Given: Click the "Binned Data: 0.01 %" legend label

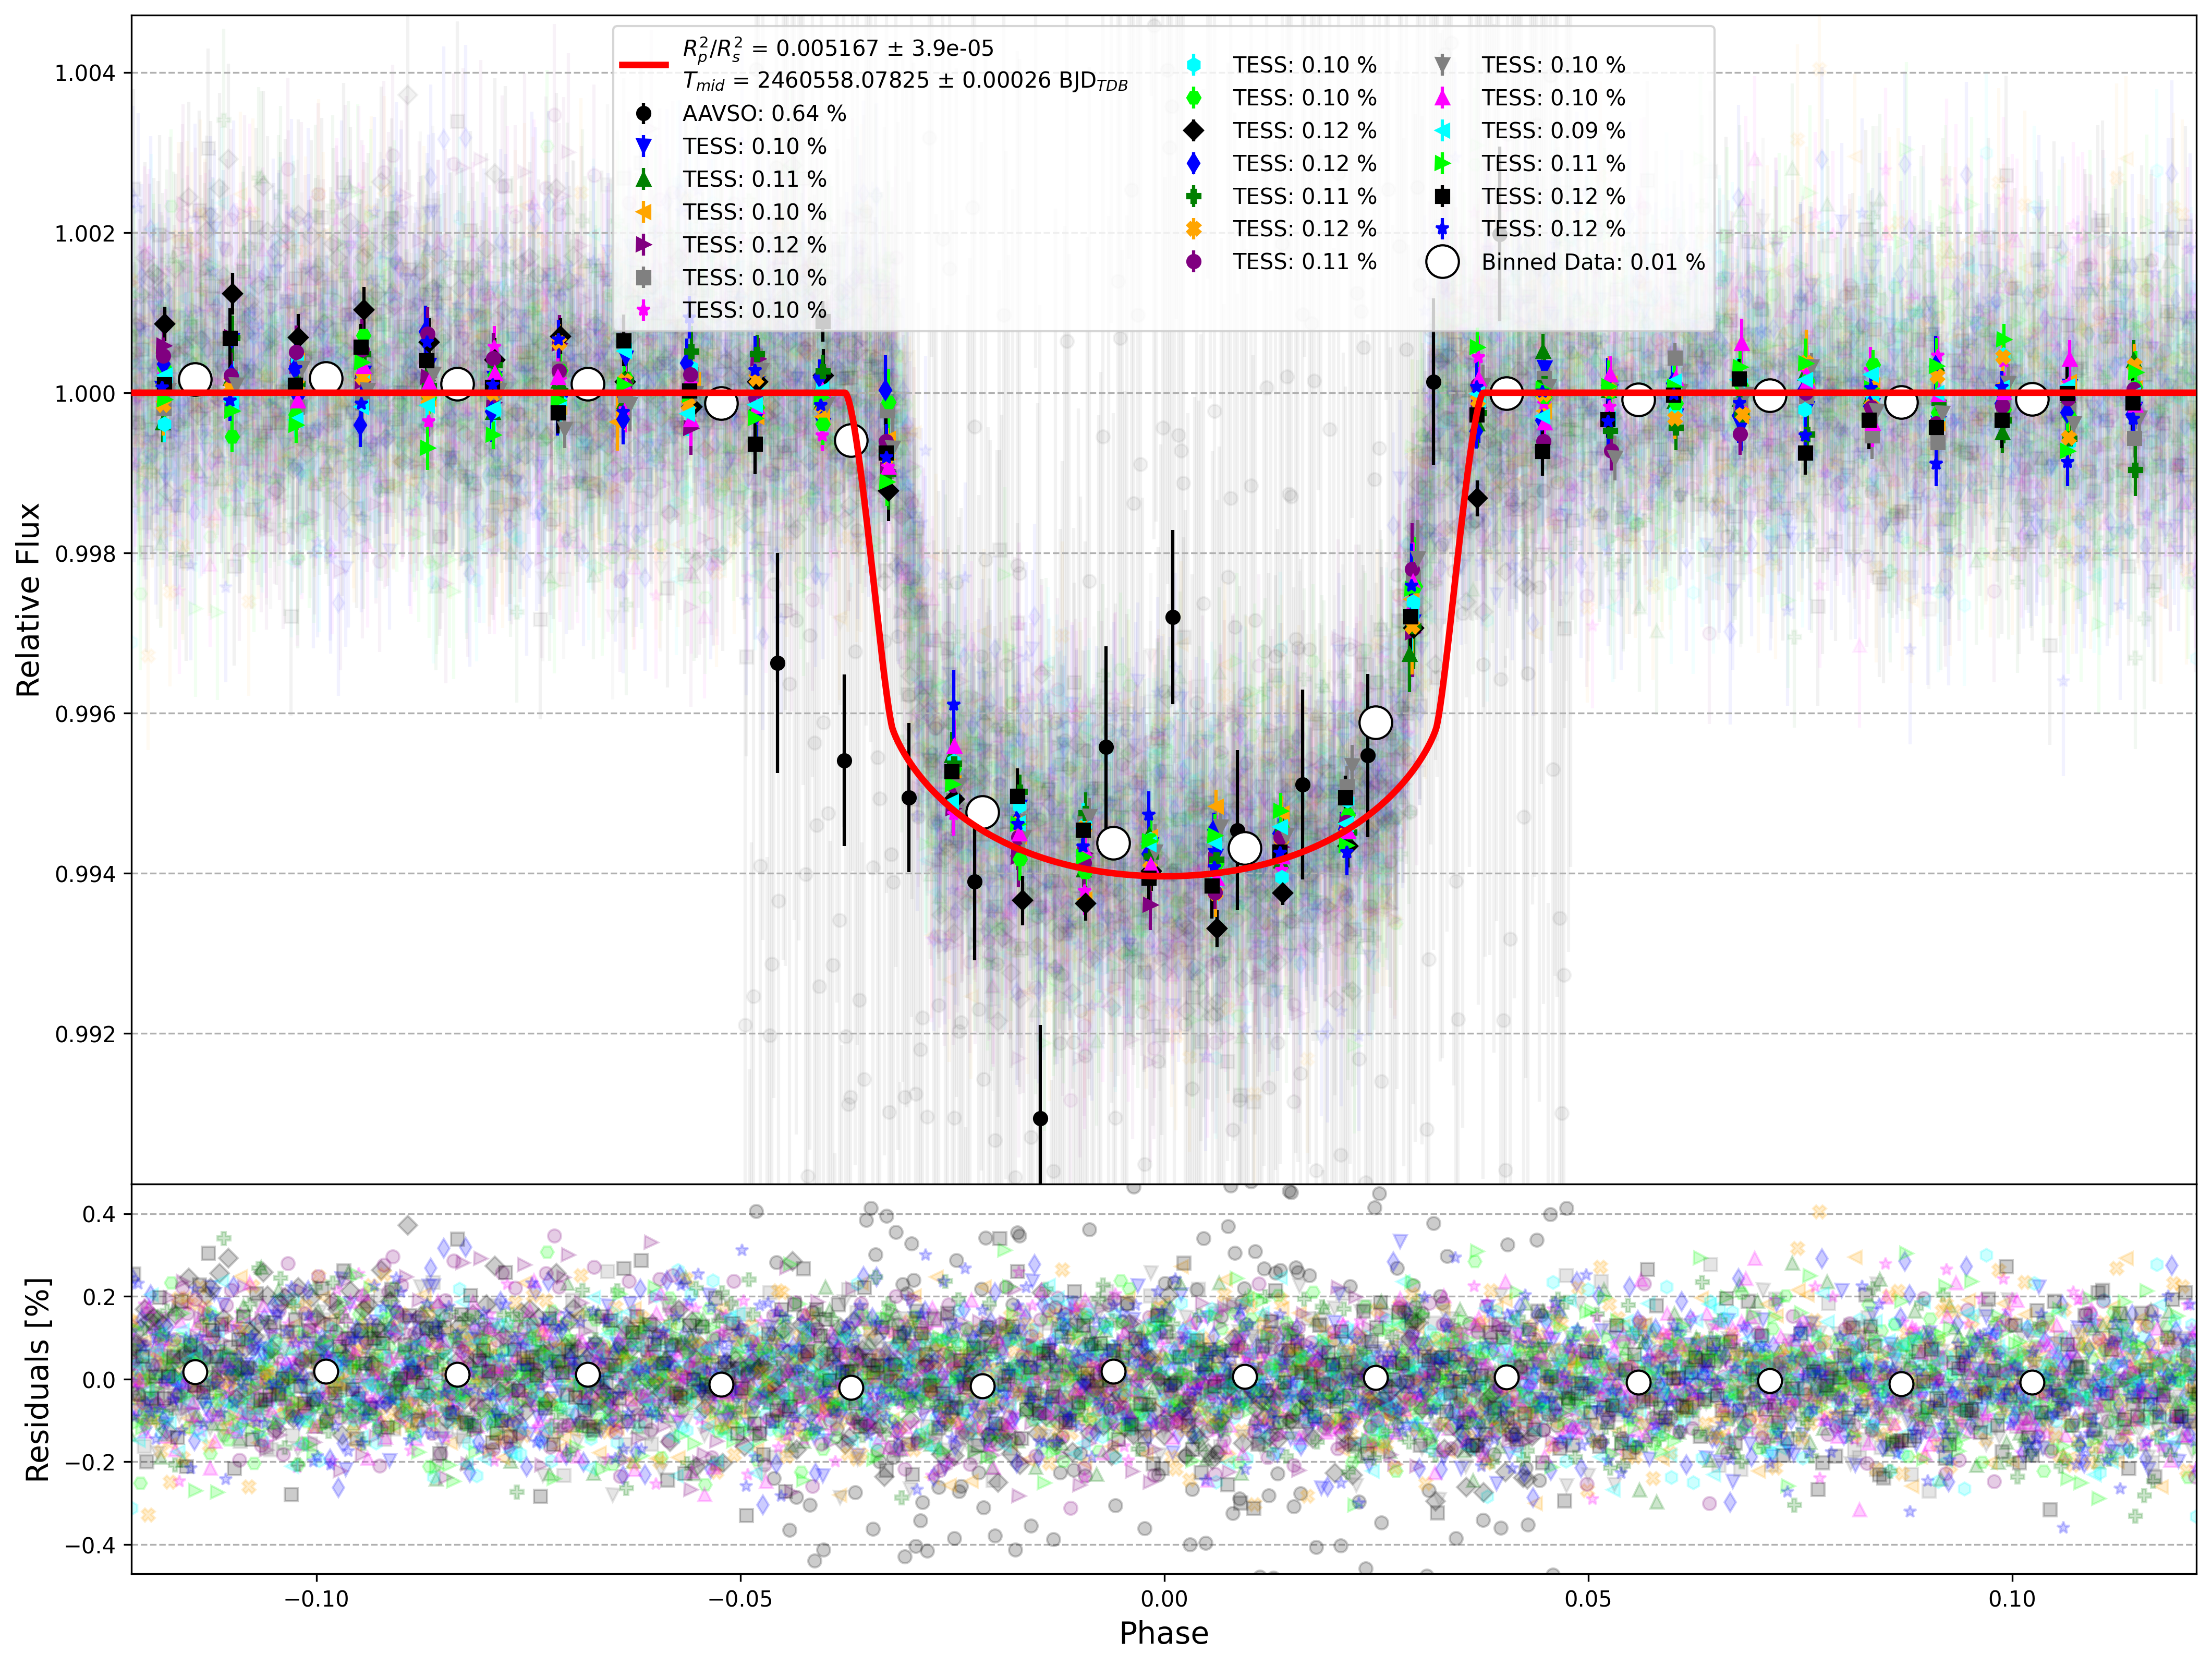Looking at the screenshot, I should click(1593, 262).
